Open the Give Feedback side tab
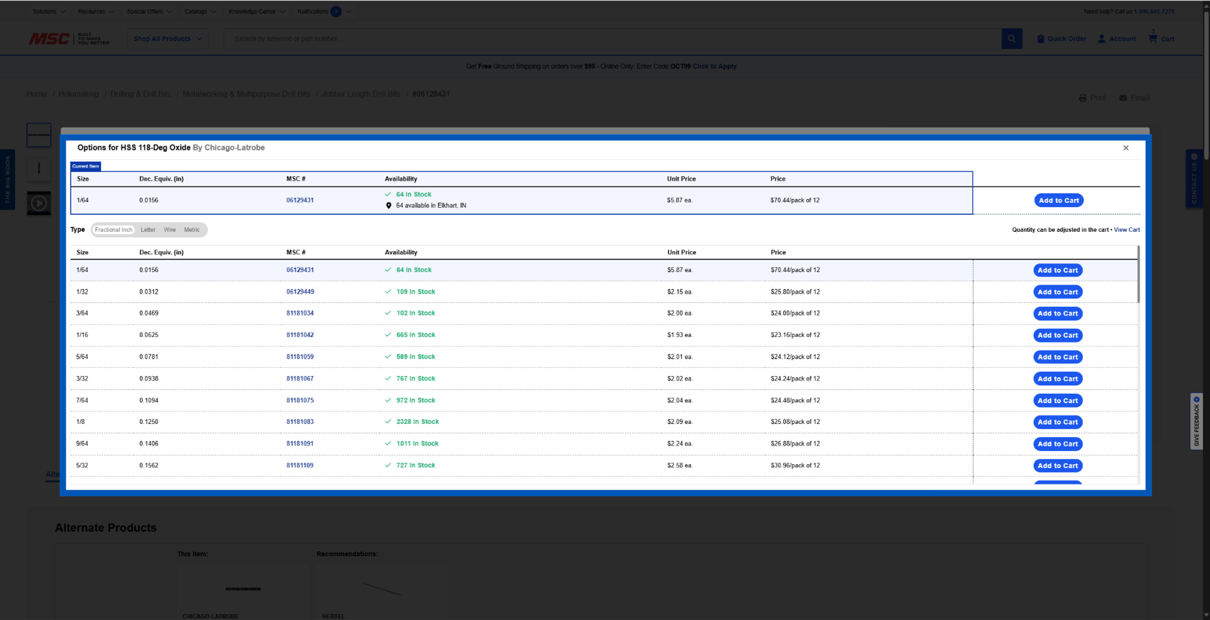The height and width of the screenshot is (620, 1210). (1197, 421)
